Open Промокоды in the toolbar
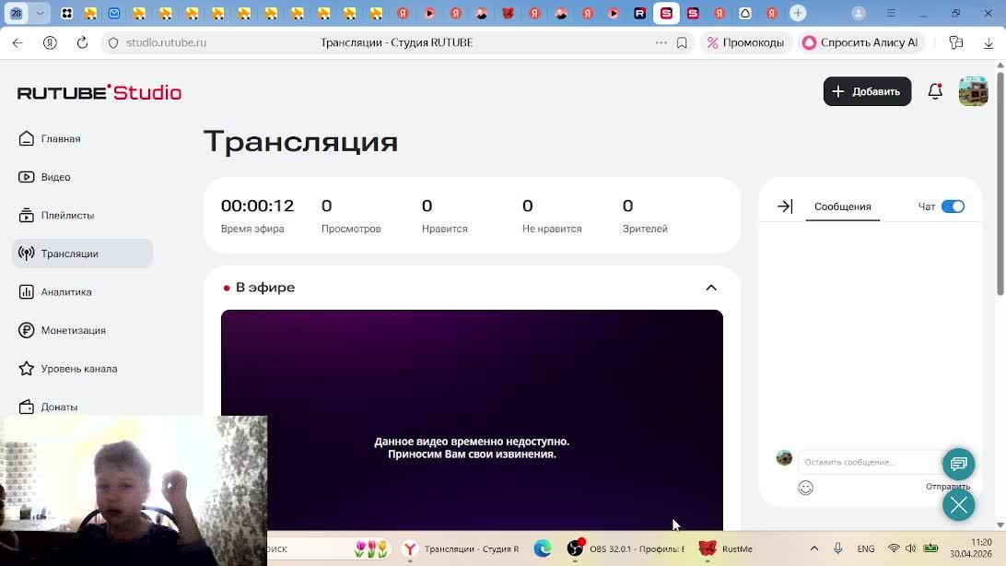This screenshot has width=1006, height=566. [x=745, y=42]
